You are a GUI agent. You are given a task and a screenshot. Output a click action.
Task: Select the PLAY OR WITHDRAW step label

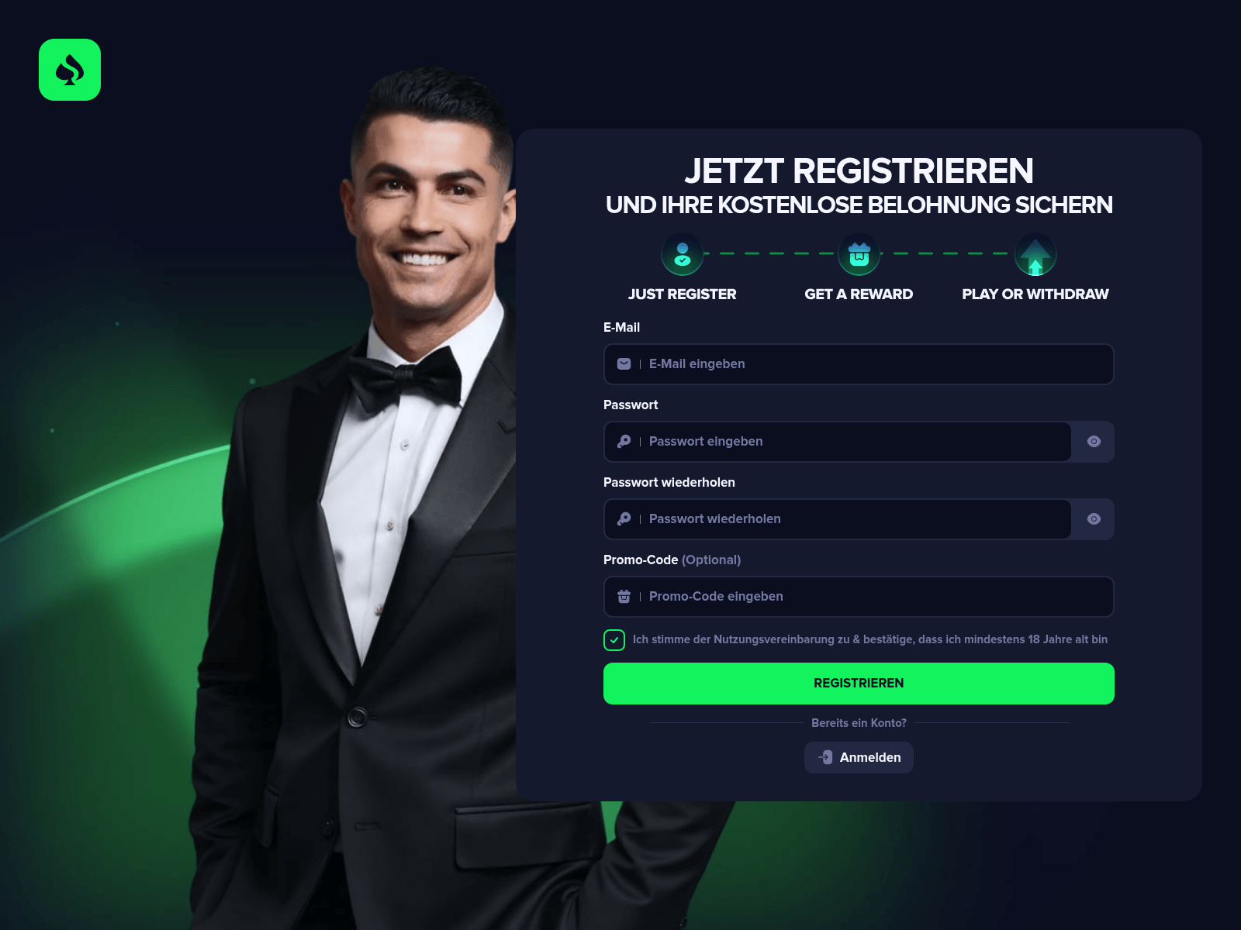pos(1035,294)
